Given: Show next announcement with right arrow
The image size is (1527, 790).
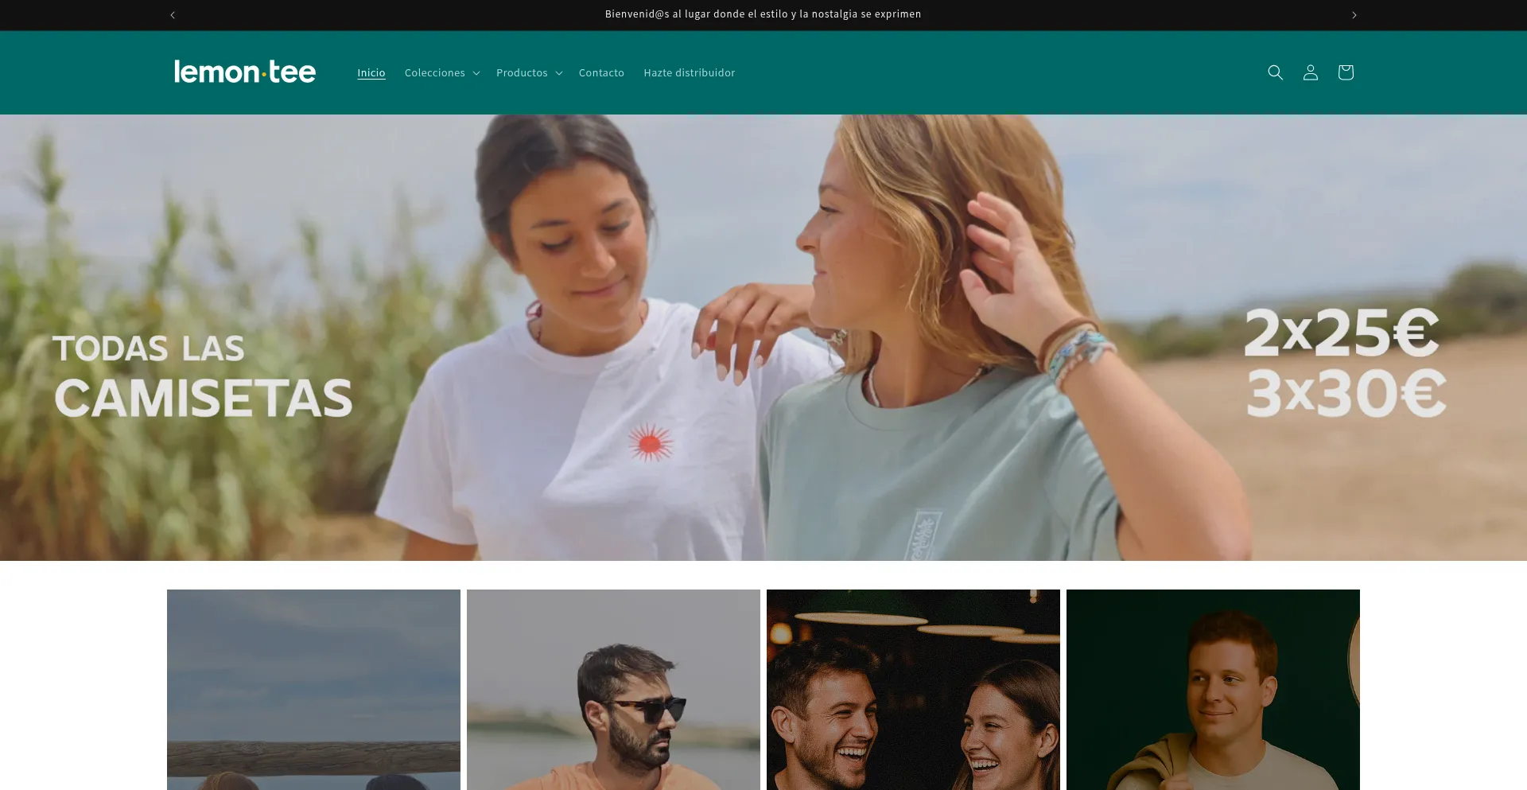Looking at the screenshot, I should tap(1354, 15).
